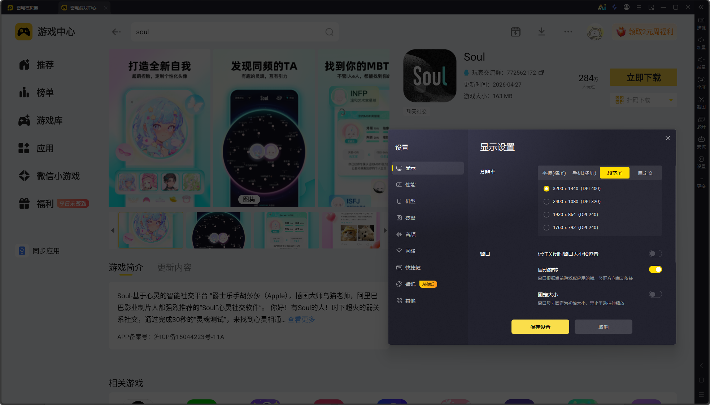
Task: Click 保存设置 to save settings
Action: coord(540,327)
